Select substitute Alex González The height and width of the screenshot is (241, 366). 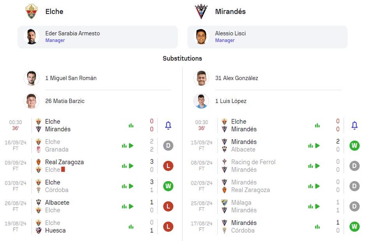tap(236, 78)
